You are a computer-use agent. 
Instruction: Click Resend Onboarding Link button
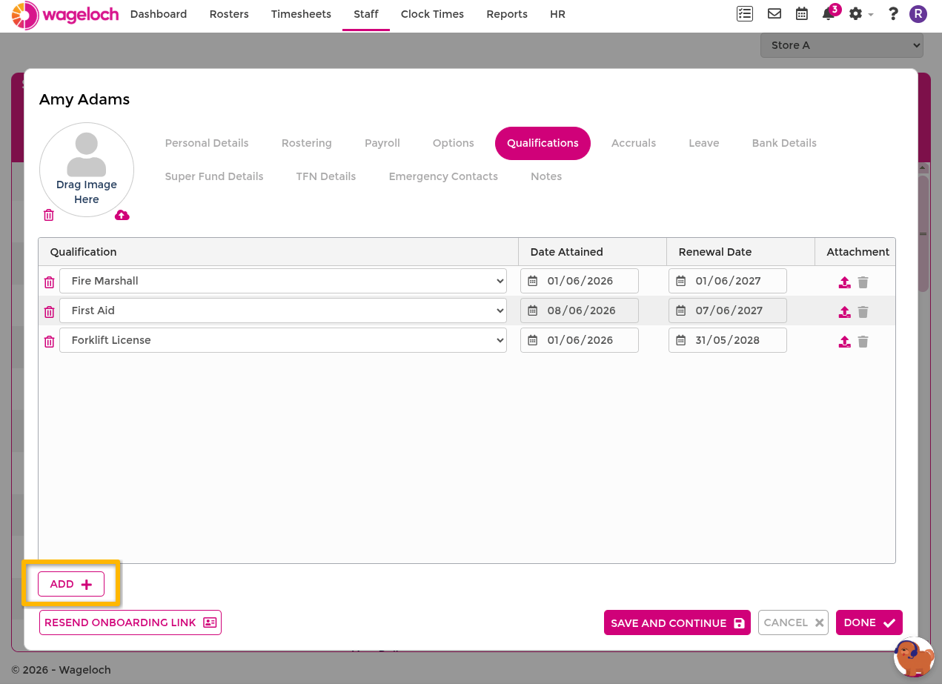click(130, 622)
